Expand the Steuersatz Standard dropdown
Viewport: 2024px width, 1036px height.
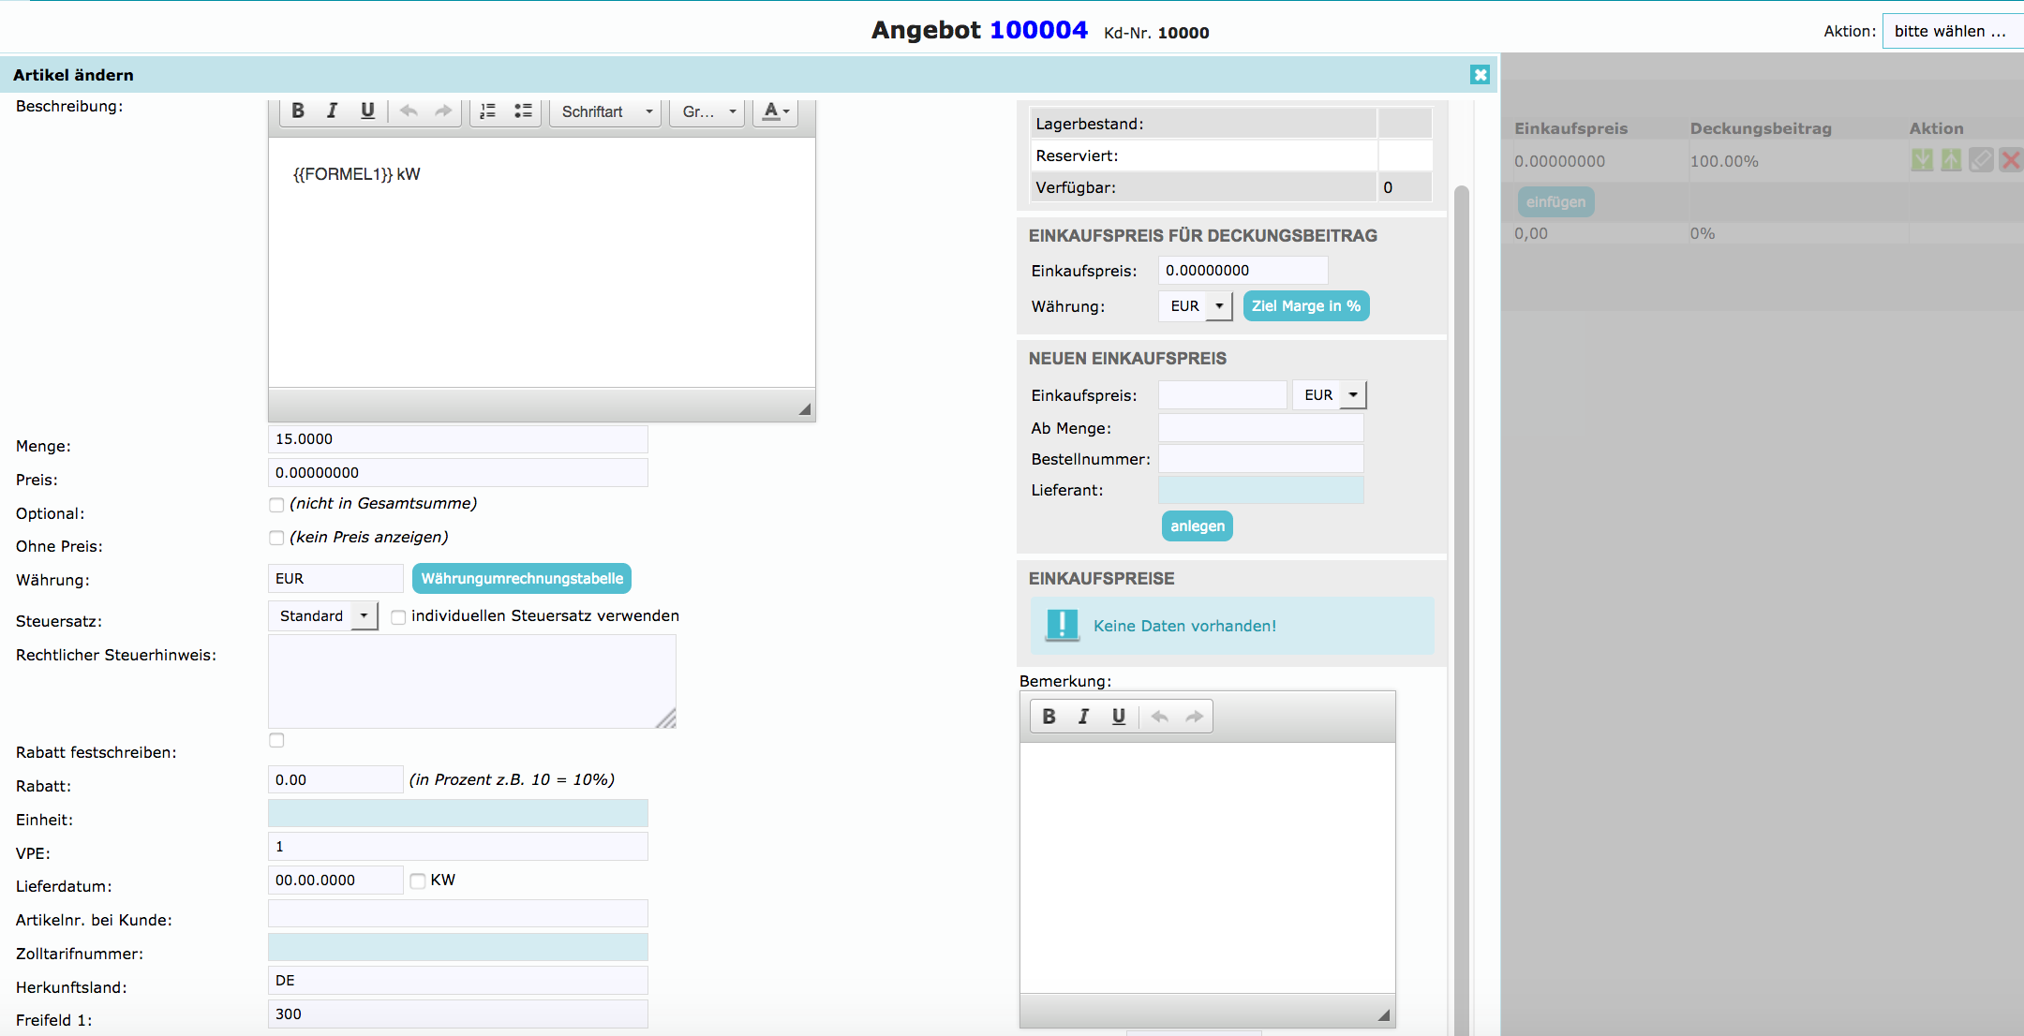(323, 615)
